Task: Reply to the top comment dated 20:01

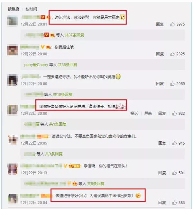Action: tap(160, 24)
